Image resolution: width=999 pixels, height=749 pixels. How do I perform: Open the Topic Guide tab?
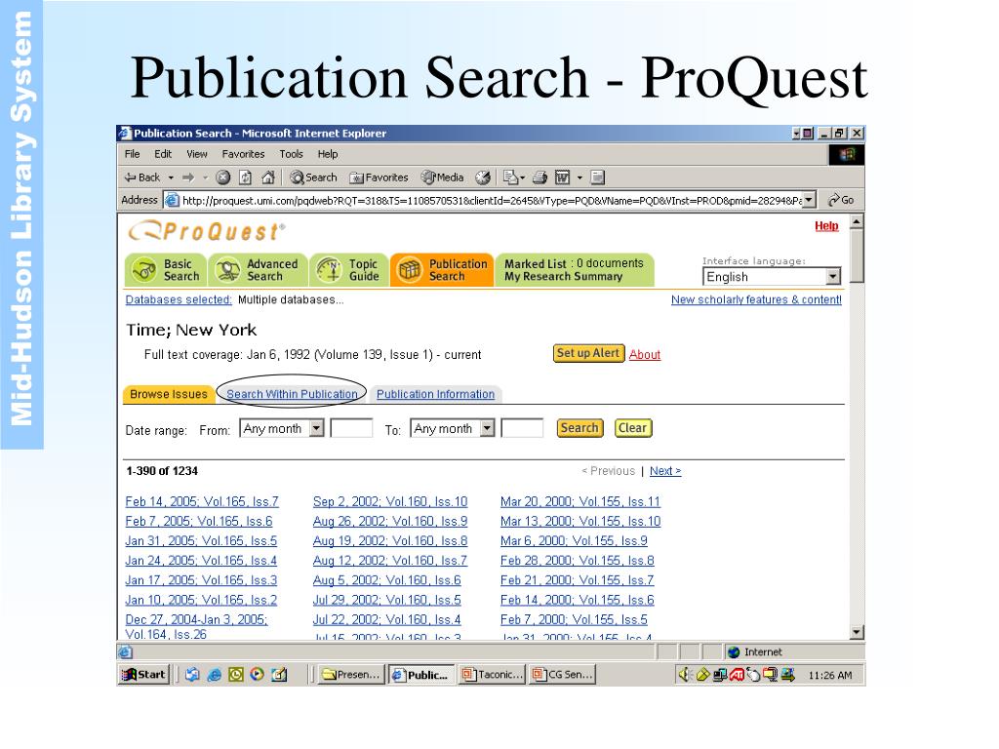pos(349,270)
